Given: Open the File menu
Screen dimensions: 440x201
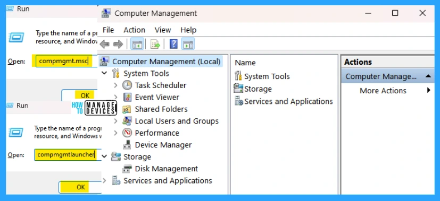Looking at the screenshot, I should (x=109, y=30).
